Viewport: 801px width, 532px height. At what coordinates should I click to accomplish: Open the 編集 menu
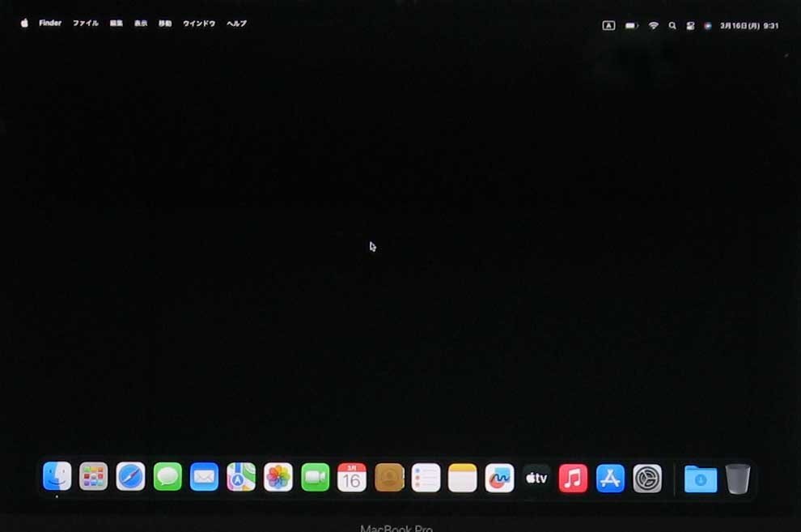click(117, 23)
